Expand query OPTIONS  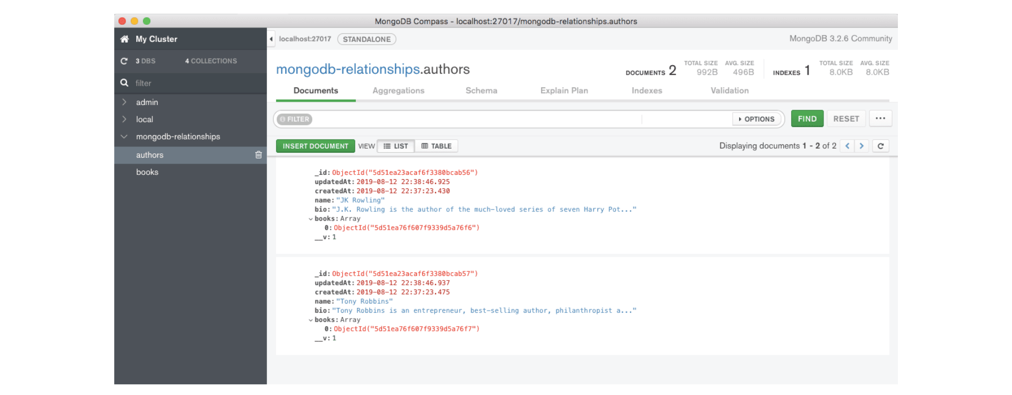756,119
